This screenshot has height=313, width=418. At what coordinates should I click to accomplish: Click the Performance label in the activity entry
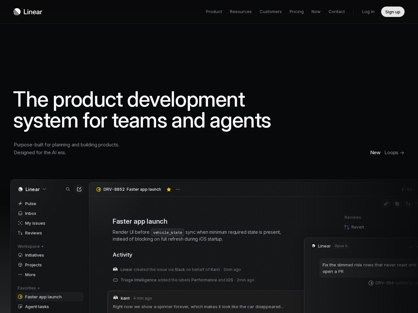click(204, 280)
